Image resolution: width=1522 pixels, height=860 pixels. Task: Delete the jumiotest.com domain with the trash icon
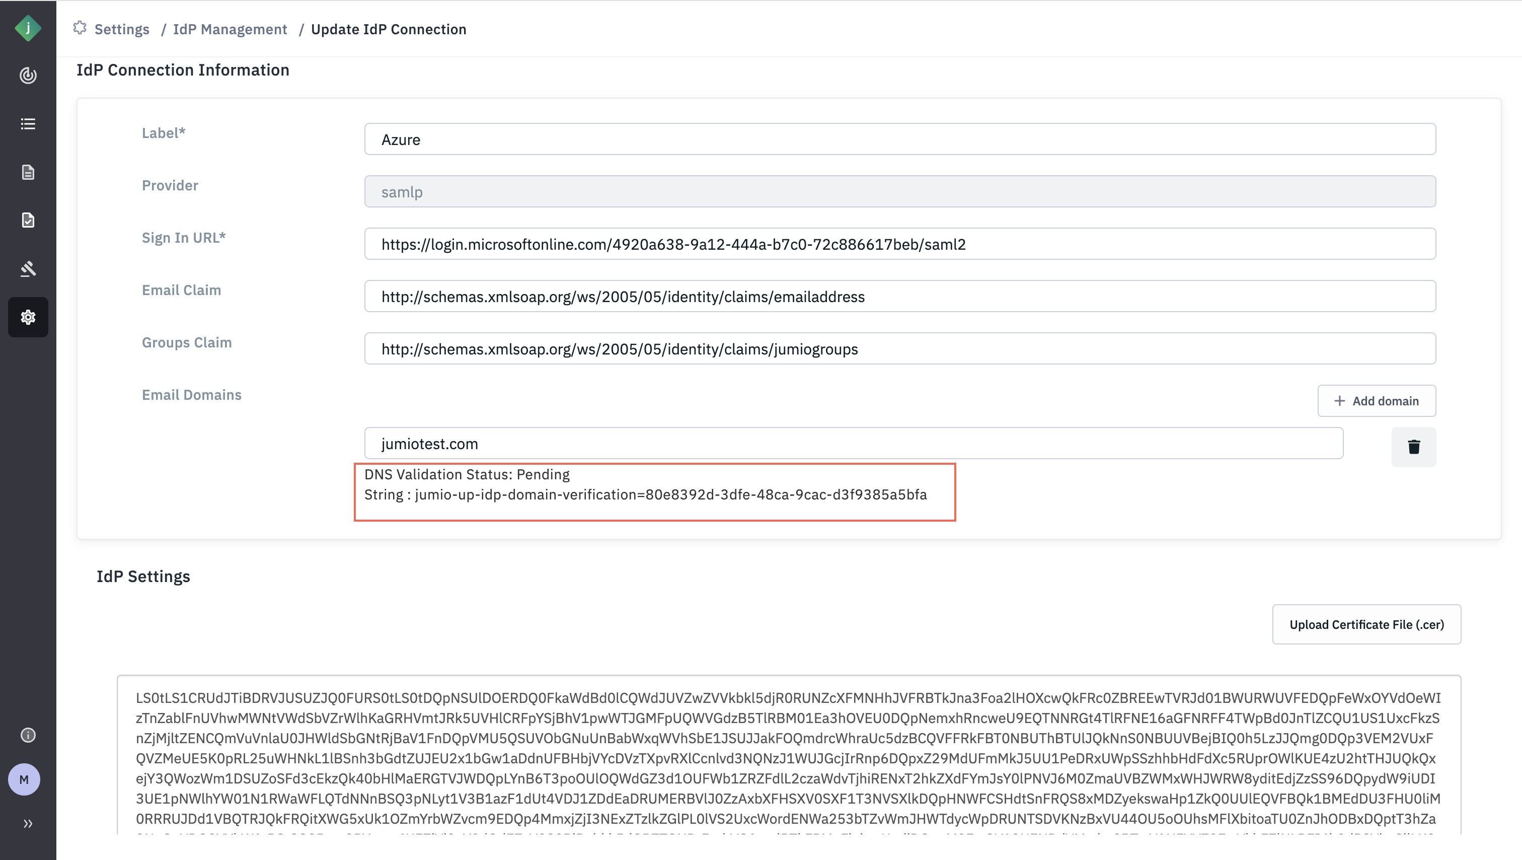coord(1413,447)
